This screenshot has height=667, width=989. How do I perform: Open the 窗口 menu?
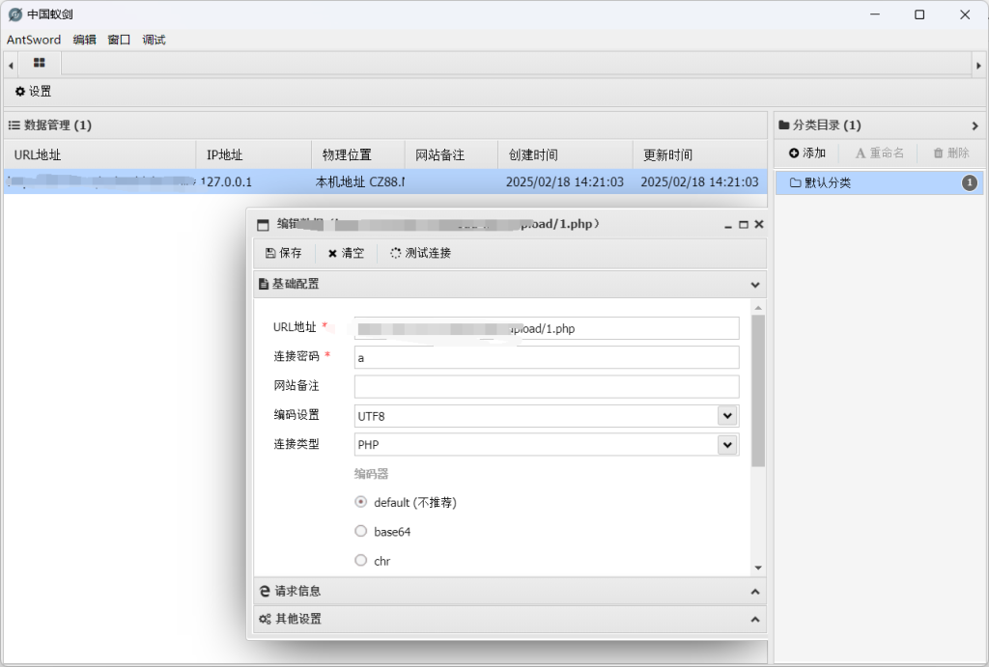click(x=119, y=40)
